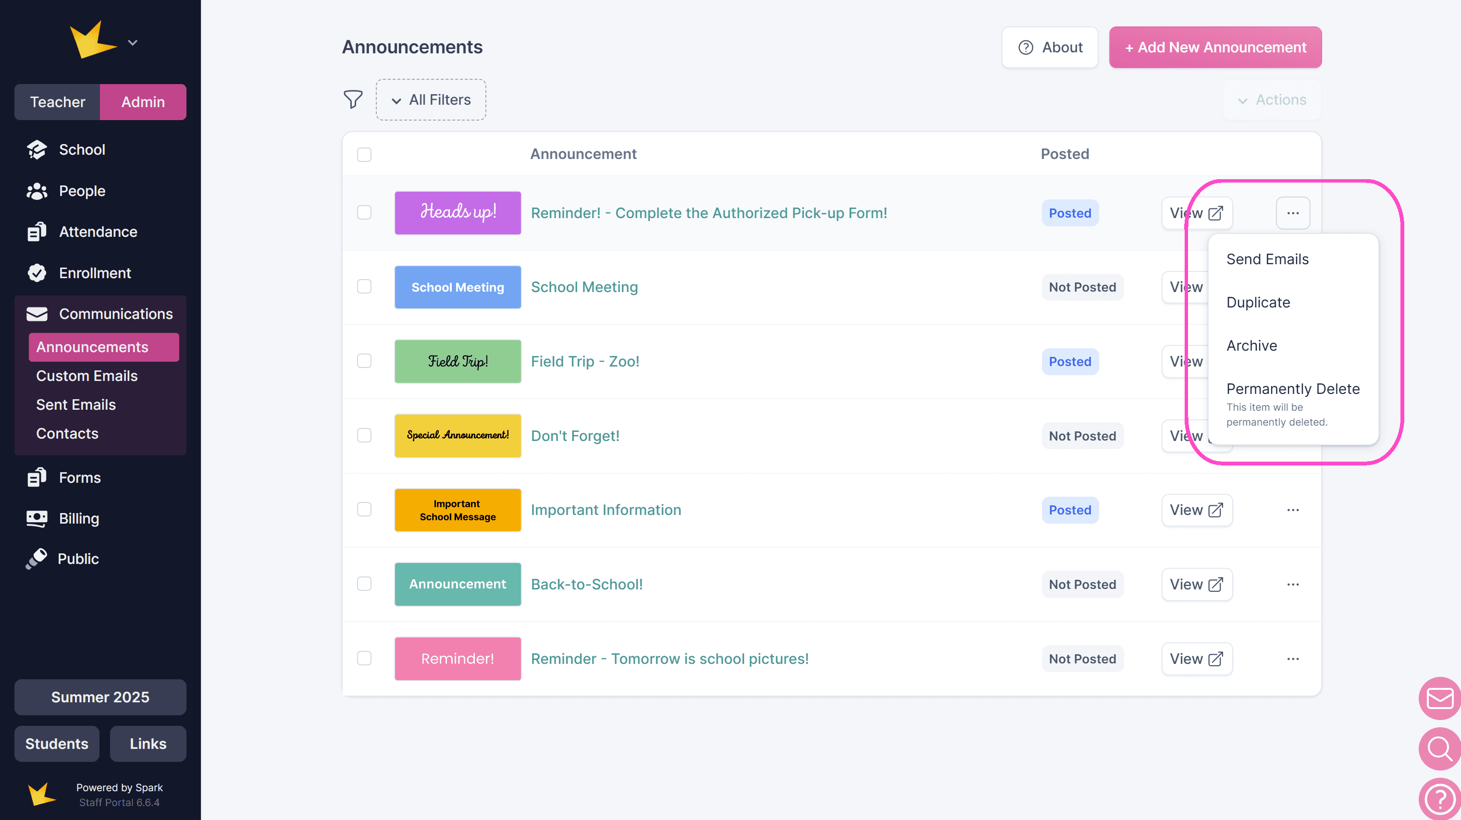Open the floating help question icon
The width and height of the screenshot is (1461, 820).
(1439, 798)
